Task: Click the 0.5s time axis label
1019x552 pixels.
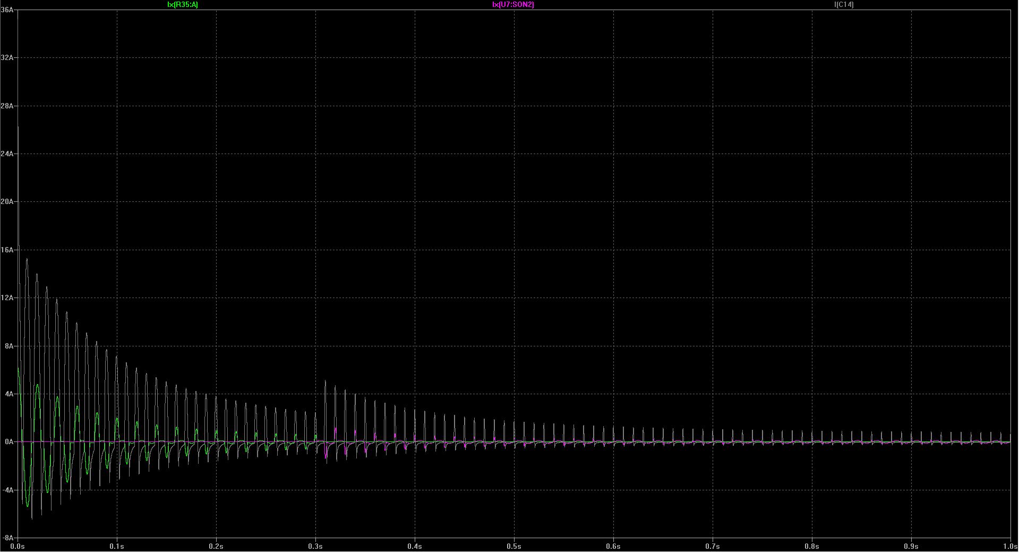Action: click(514, 546)
